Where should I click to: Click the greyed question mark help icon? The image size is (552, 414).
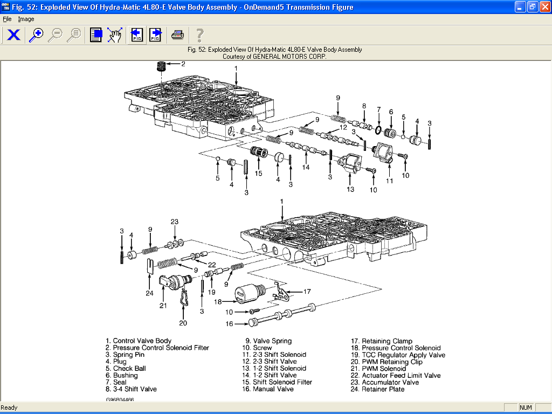(199, 35)
